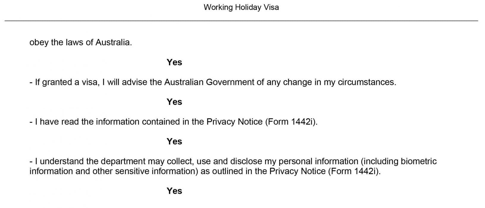Click 'Privacy Notice' in the 'I have read' line
The image size is (485, 208).
[x=234, y=122]
